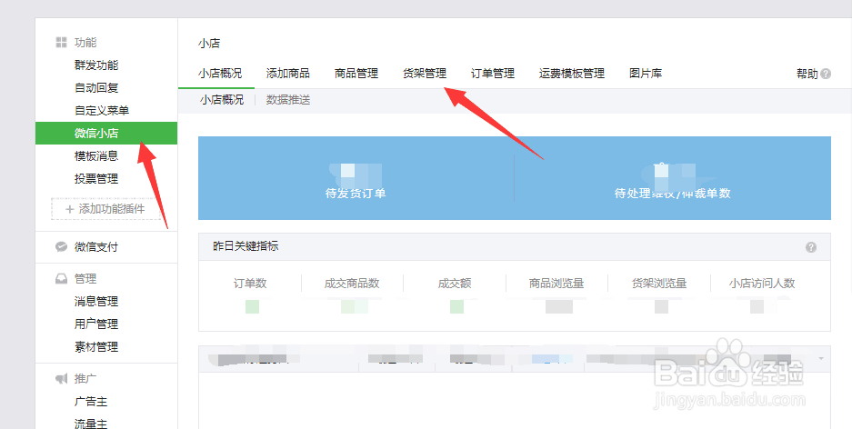Open 投票管理 in the sidebar
This screenshot has width=852, height=429.
click(x=96, y=179)
